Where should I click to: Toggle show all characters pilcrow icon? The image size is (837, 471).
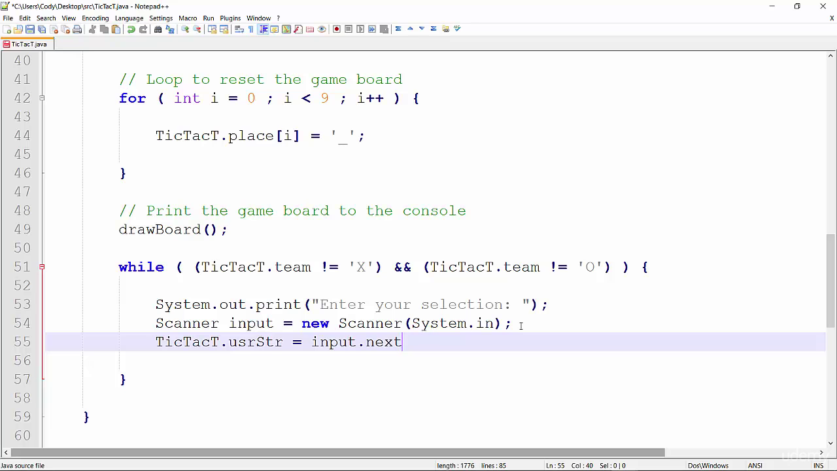point(250,29)
